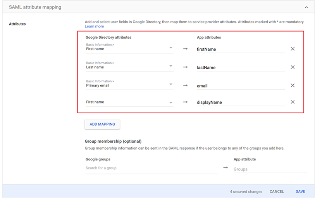Save the attribute mapping changes
315x198 pixels.
click(x=300, y=191)
